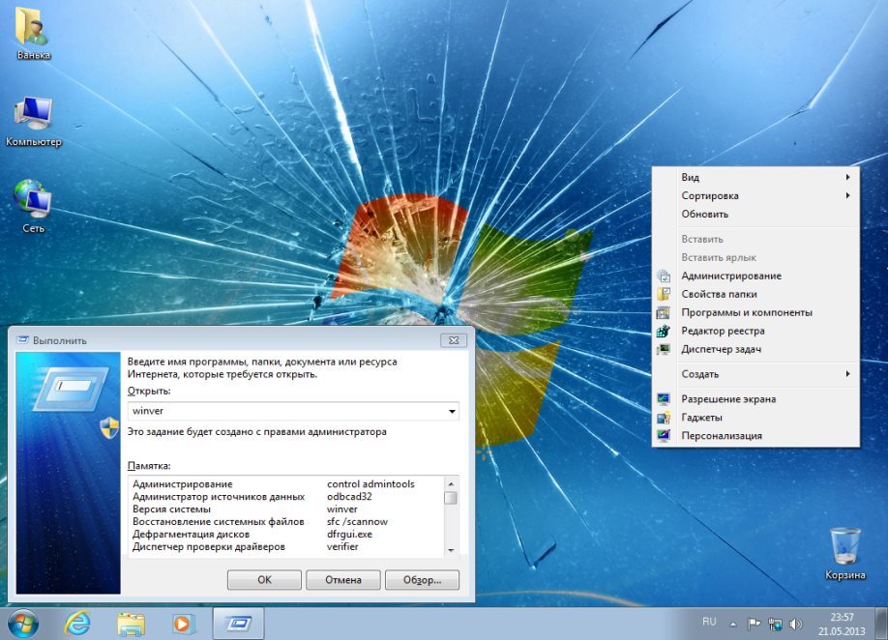
Task: Launch Windows Media Player from taskbar
Action: click(x=182, y=622)
